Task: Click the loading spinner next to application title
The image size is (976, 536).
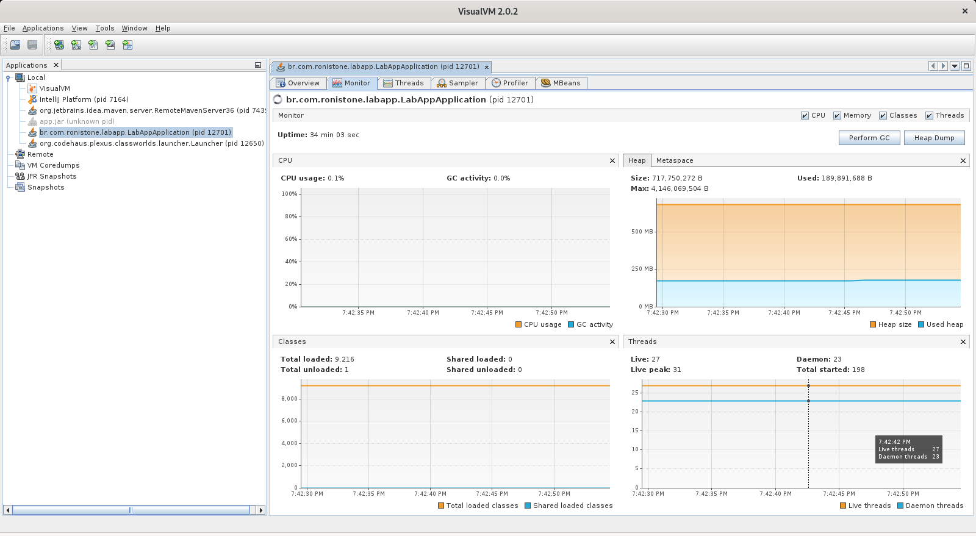Action: pos(278,99)
